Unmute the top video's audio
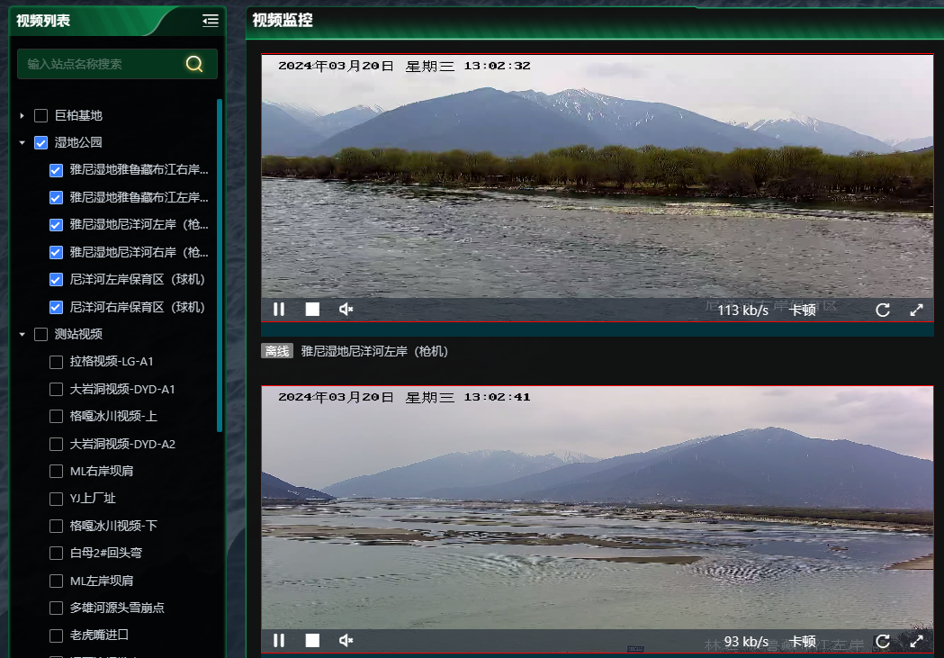 tap(346, 309)
